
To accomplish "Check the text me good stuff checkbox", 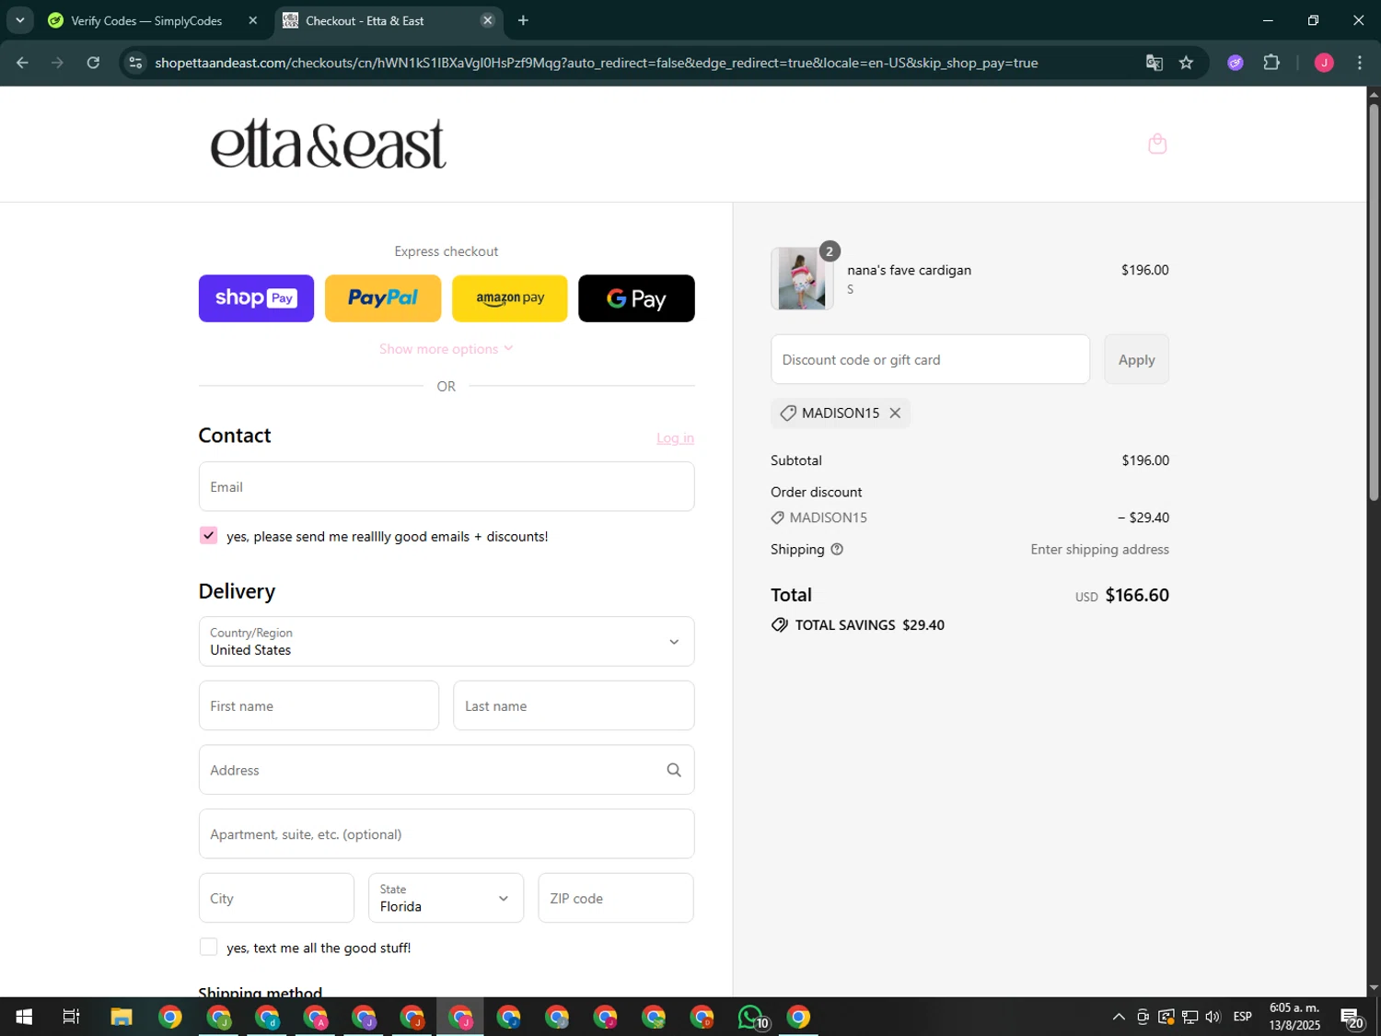I will tap(209, 948).
